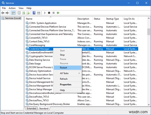Click the blue Help question mark icon
This screenshot has height=115, width=151.
(x=34, y=13)
